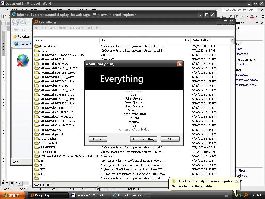Viewport: 265px width, 199px height.
Task: Click Word's Normal view button
Action: click(3, 183)
